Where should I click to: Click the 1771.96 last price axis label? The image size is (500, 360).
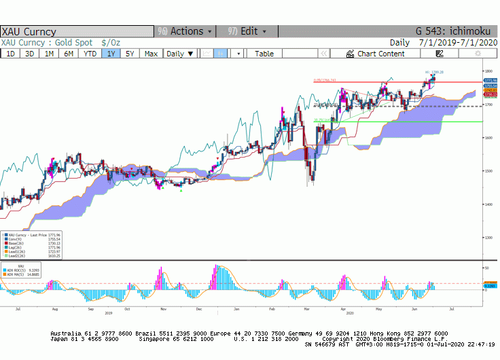[490, 80]
